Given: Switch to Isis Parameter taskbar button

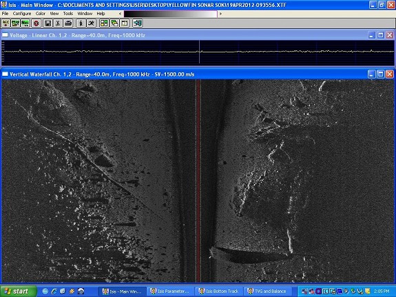Looking at the screenshot, I should 171,291.
